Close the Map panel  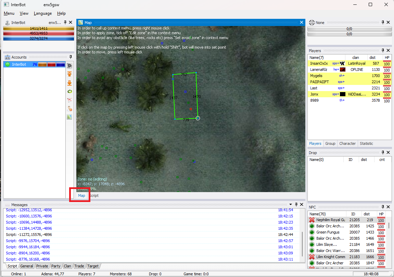click(302, 22)
